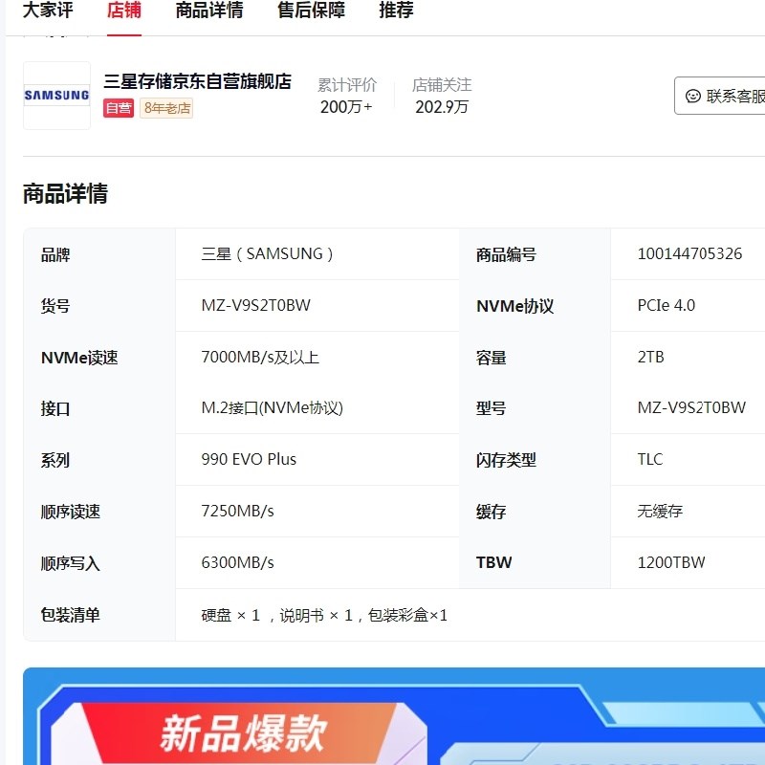The height and width of the screenshot is (765, 765).
Task: Click the M.2接口(NVMe协议) value
Action: 273,408
